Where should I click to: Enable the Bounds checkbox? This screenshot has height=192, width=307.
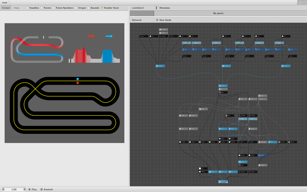coord(88,8)
